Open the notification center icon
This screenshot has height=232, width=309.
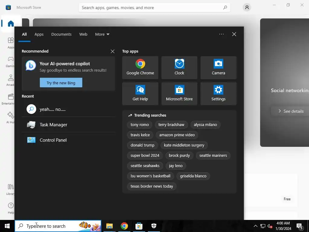pyautogui.click(x=300, y=226)
